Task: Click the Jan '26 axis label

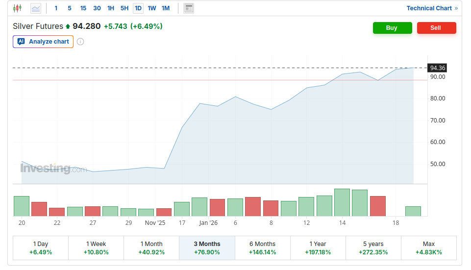Action: (x=208, y=223)
